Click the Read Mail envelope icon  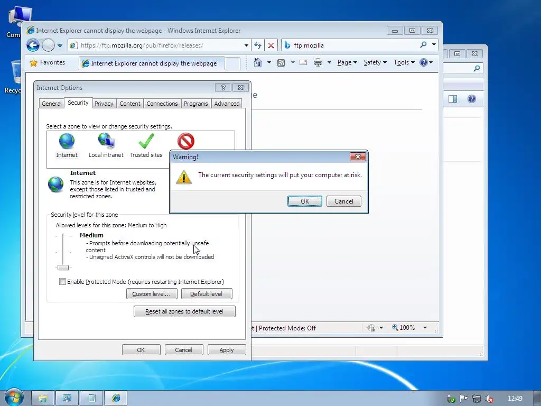[x=303, y=62]
